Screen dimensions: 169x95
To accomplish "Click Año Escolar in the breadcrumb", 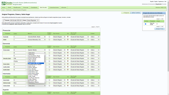I will tap(9, 10).
